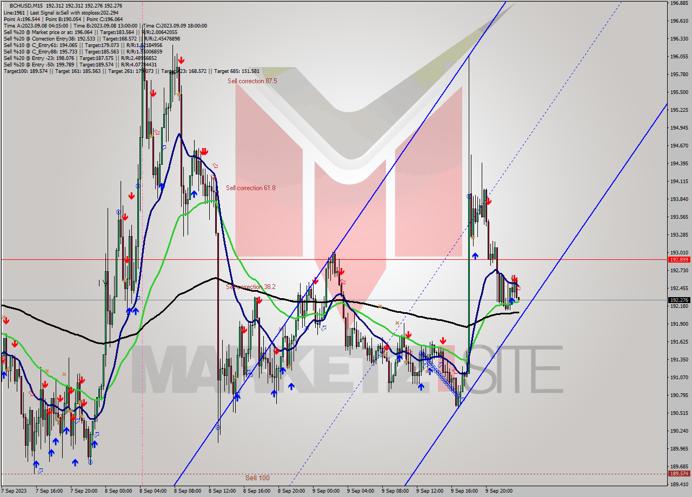Click the 'Sell %20 @ Entry -50' line
This screenshot has height=497, width=692.
click(x=80, y=65)
